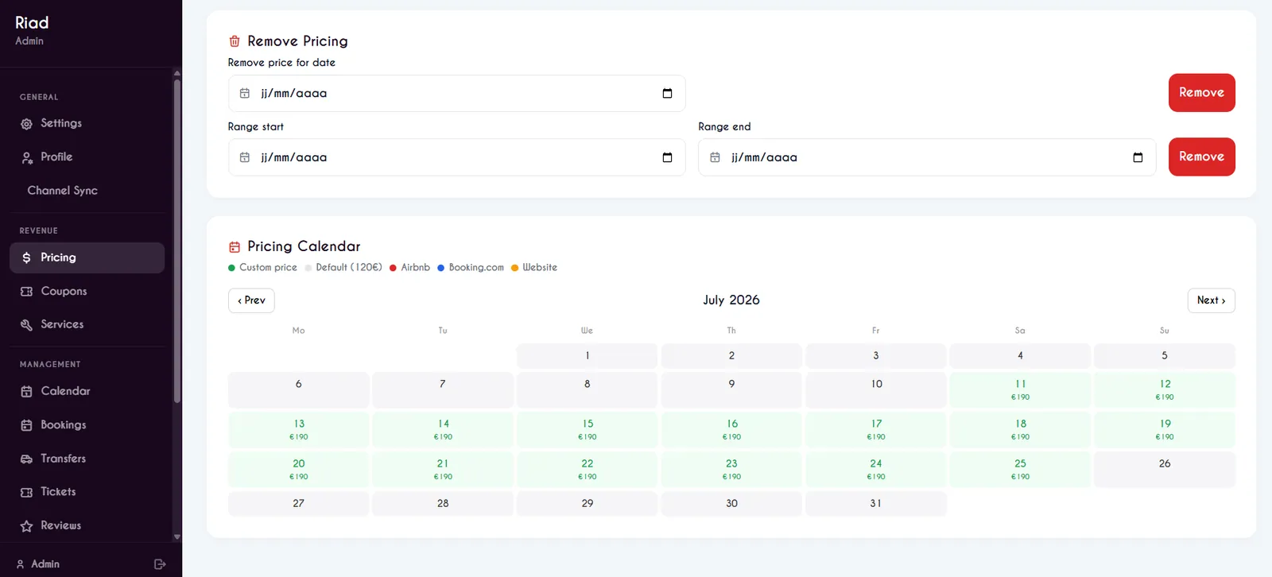1272x577 pixels.
Task: Click the Coupons ticket icon
Action: coord(26,292)
